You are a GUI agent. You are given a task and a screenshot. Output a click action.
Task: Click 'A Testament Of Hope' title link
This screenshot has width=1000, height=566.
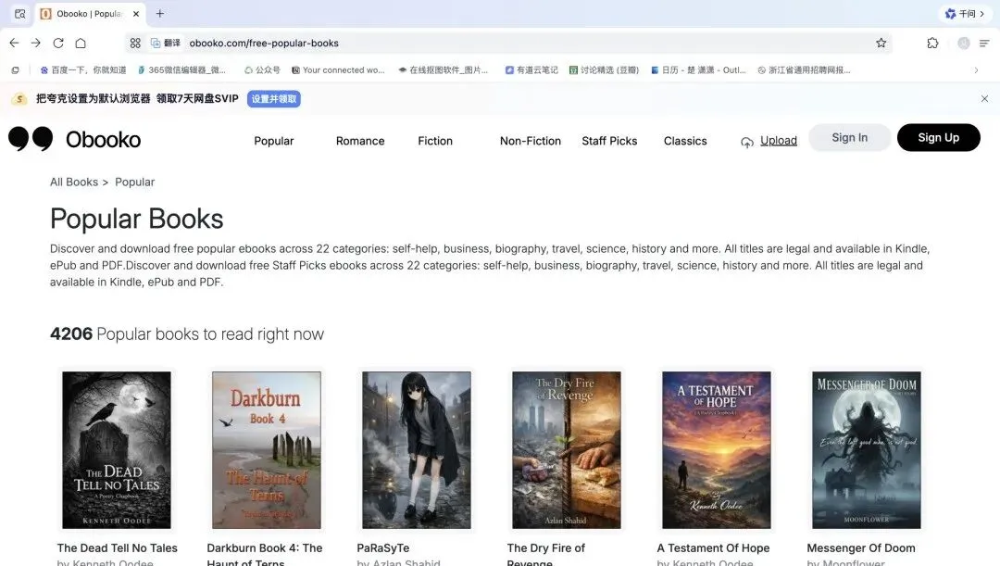713,548
